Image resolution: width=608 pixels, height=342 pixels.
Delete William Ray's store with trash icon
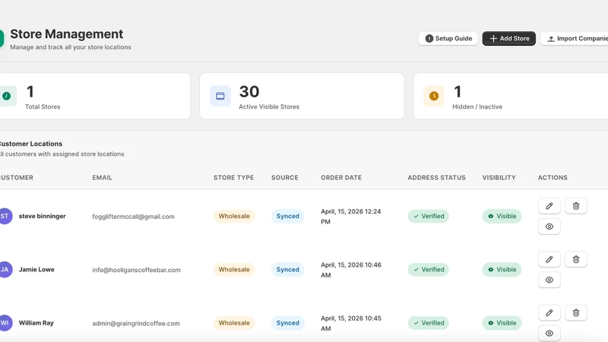pyautogui.click(x=576, y=313)
